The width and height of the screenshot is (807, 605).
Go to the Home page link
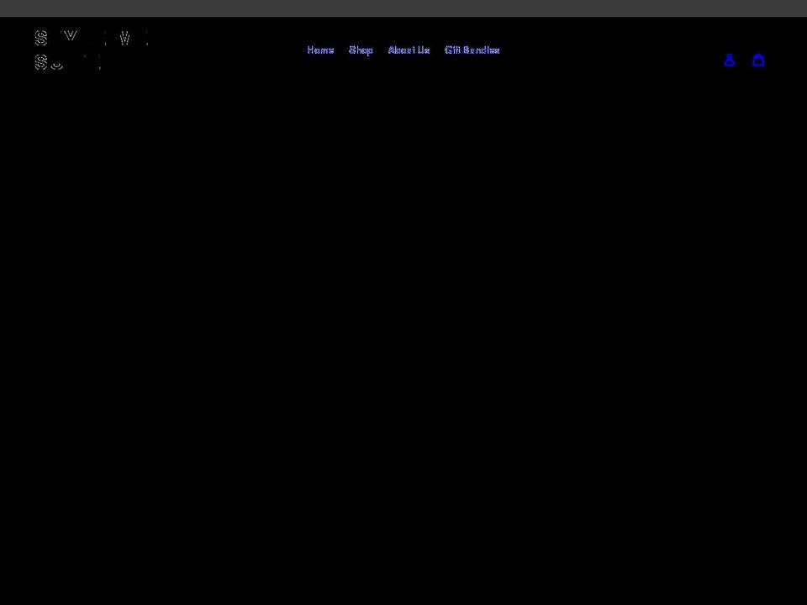(320, 50)
